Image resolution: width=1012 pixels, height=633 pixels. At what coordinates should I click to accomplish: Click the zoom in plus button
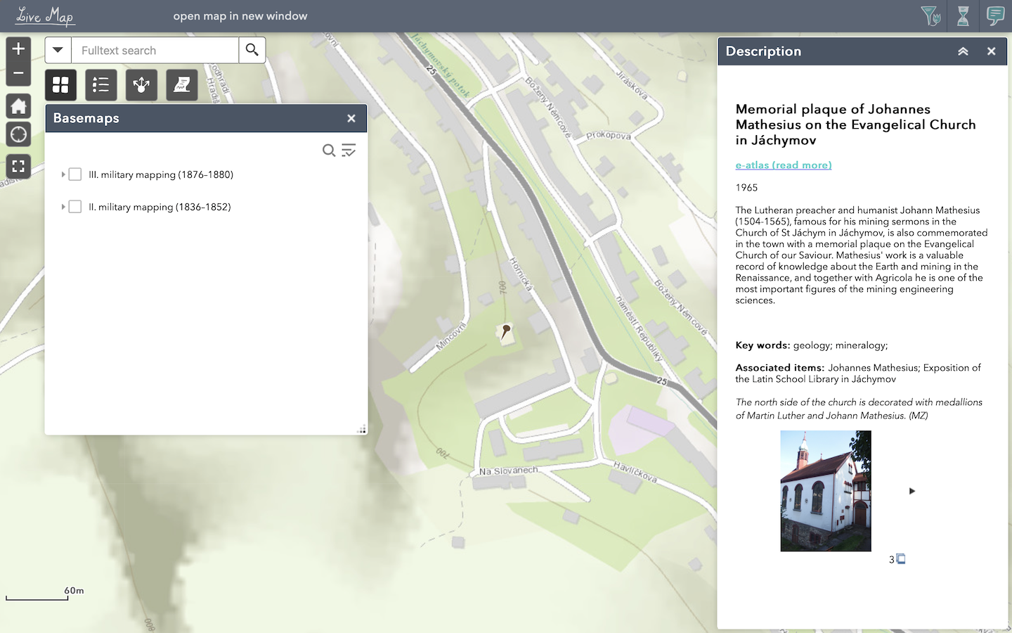(18, 49)
